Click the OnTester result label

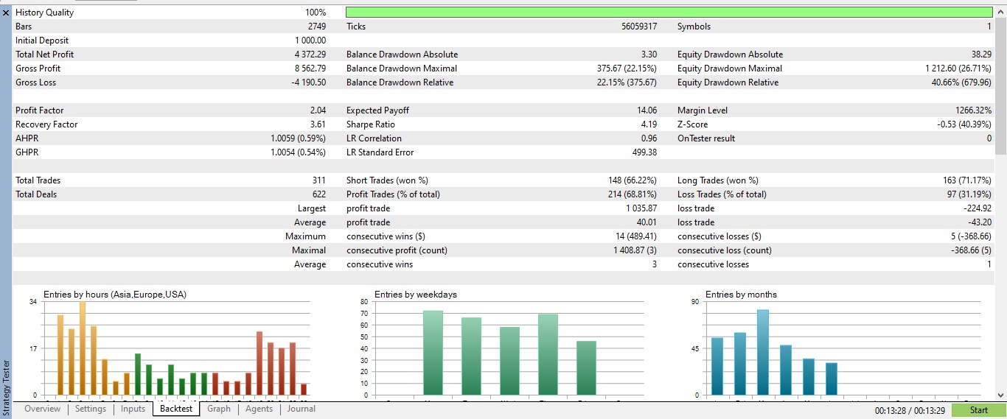click(x=706, y=138)
